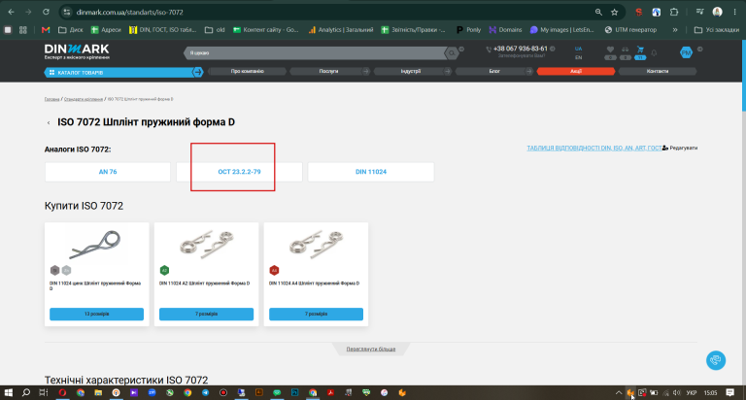Open the Ponly bookmark
746x400 pixels.
point(468,29)
